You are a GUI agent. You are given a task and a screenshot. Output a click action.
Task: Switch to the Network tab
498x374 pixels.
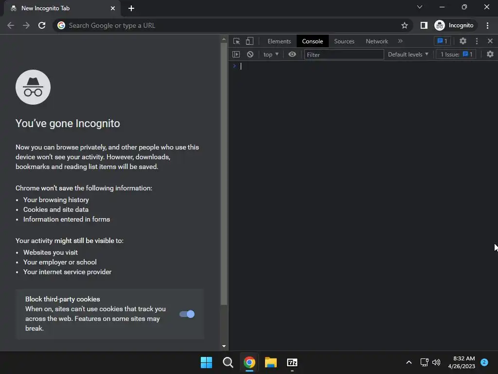(x=377, y=41)
